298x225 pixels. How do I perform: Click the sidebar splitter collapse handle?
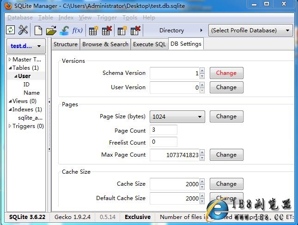49,125
